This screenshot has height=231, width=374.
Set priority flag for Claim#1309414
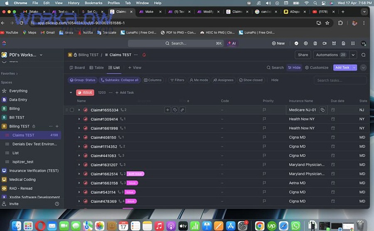tap(264, 119)
